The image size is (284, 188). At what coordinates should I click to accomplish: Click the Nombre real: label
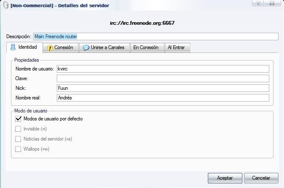(x=28, y=98)
